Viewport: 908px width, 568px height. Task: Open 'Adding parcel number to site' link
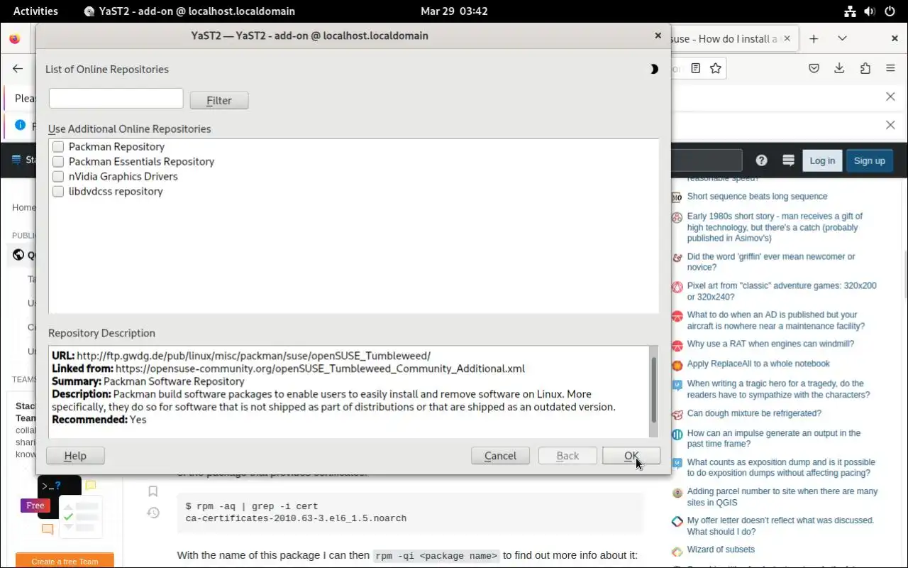782,497
